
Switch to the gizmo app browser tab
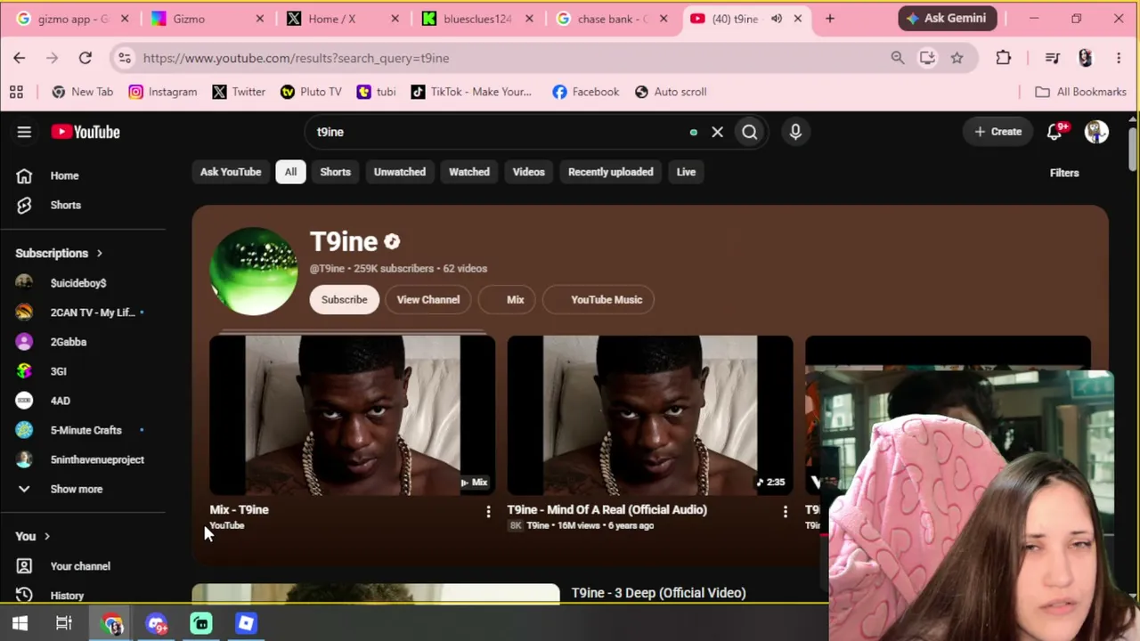(x=73, y=19)
